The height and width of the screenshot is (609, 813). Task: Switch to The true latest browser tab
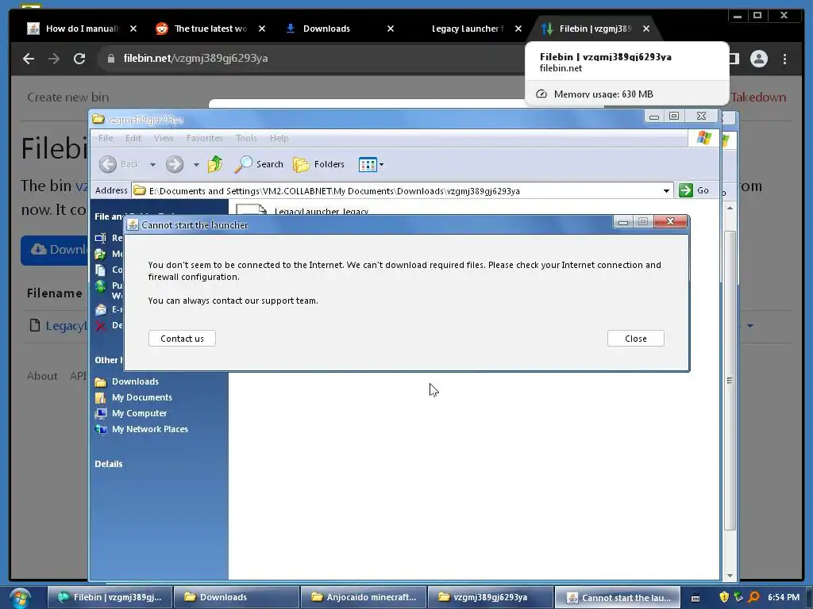(x=210, y=29)
